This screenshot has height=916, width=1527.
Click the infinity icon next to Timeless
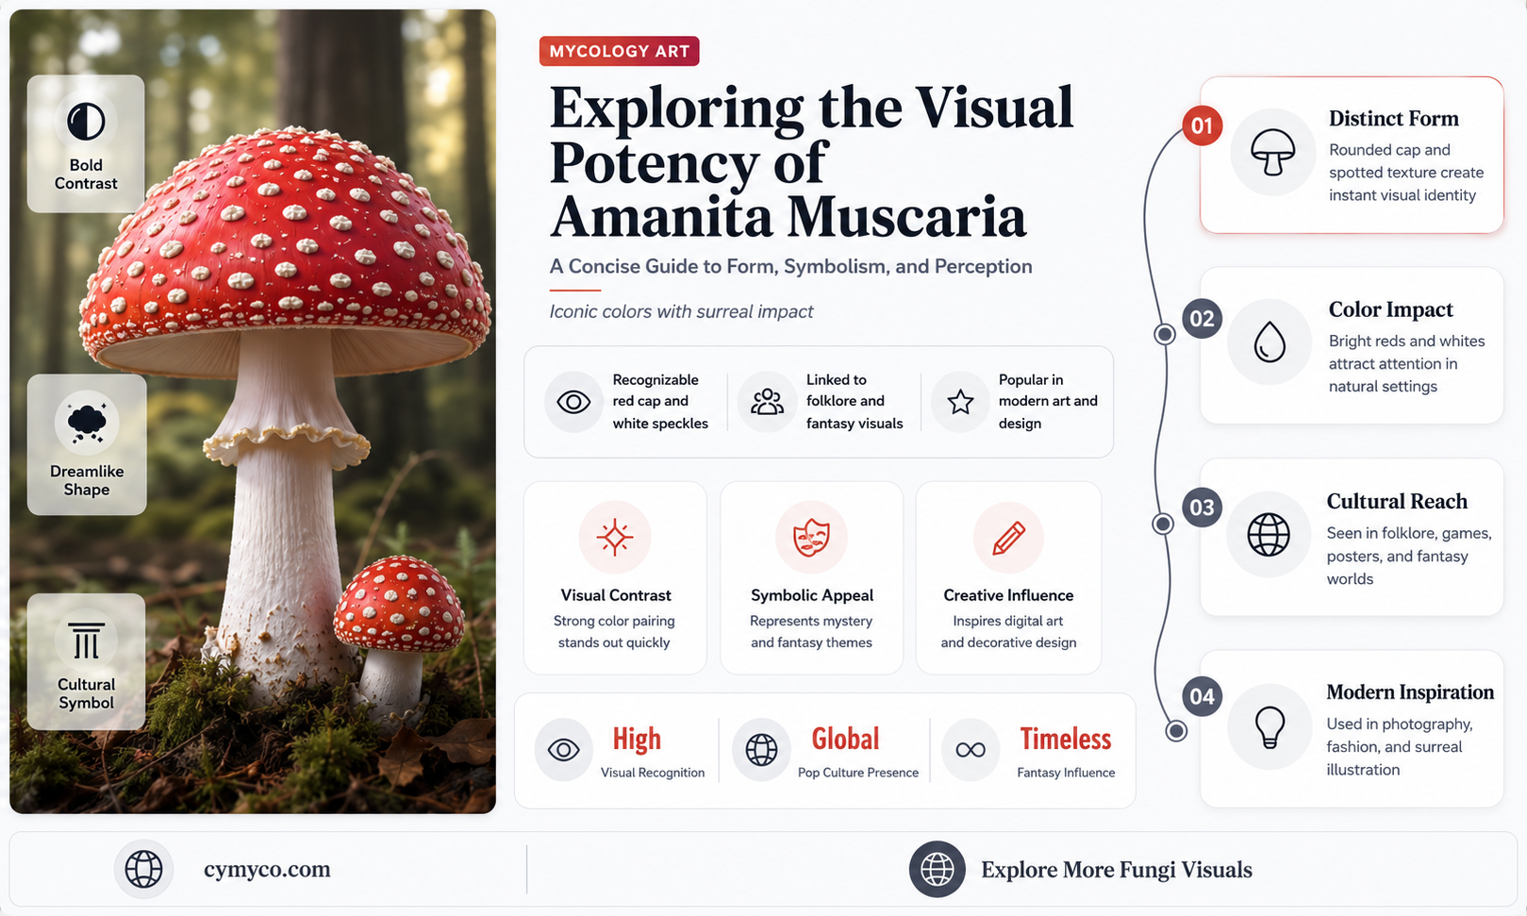971,750
